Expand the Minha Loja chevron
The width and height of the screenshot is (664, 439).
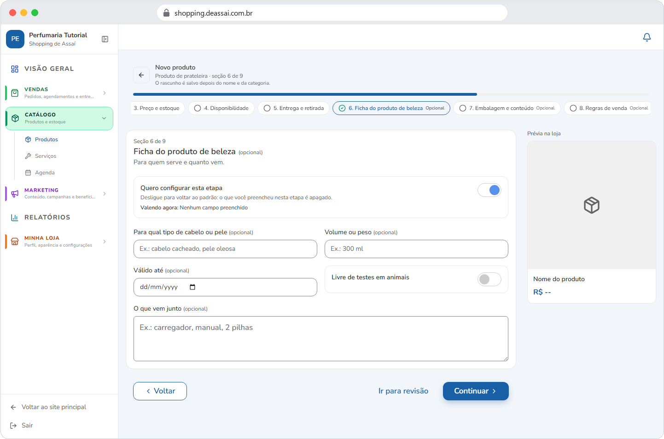point(105,242)
